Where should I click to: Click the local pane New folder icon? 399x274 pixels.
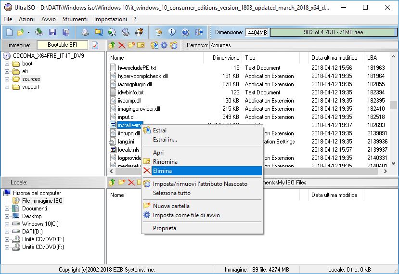pos(122,183)
